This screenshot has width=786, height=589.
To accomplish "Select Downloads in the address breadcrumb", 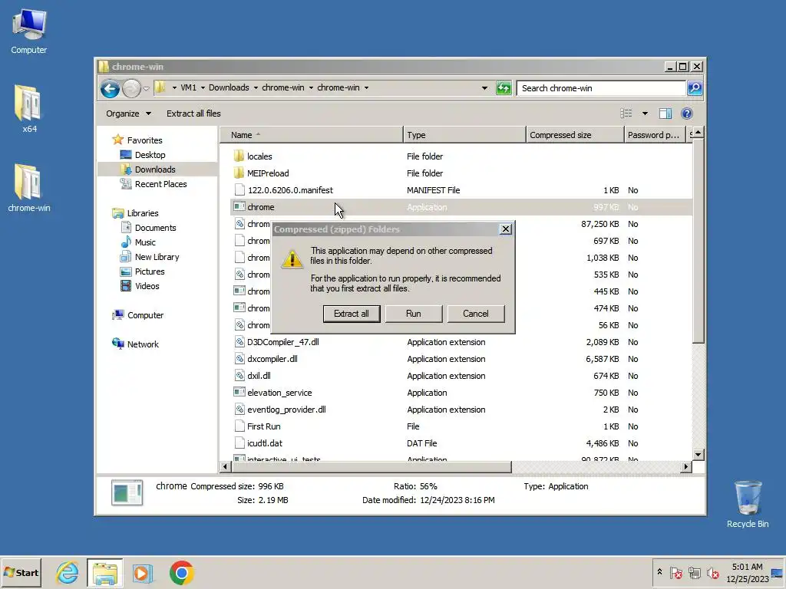I will coord(229,87).
